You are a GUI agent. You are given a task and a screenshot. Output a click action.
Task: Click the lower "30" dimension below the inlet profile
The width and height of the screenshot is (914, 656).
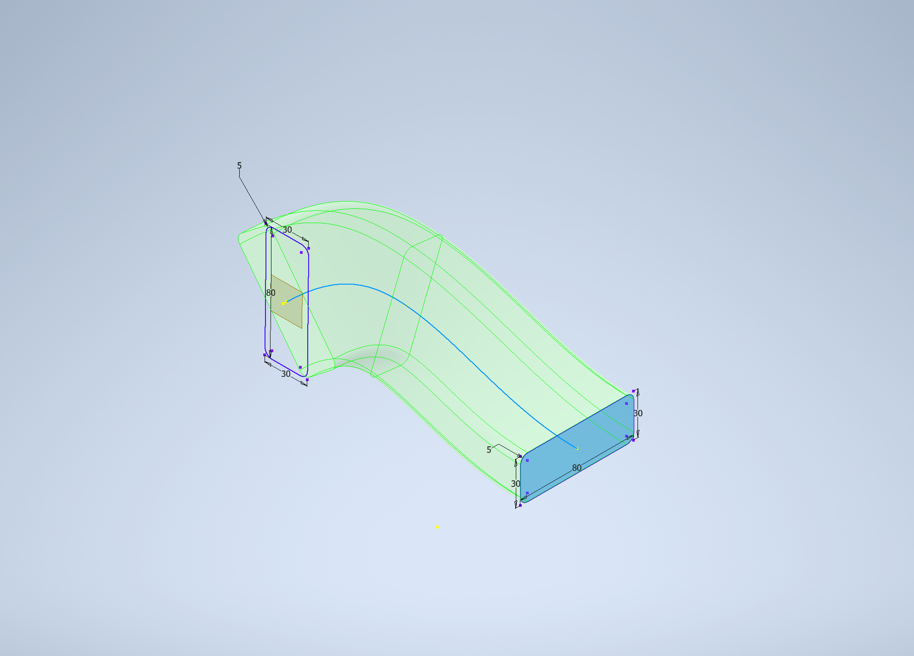click(x=286, y=375)
